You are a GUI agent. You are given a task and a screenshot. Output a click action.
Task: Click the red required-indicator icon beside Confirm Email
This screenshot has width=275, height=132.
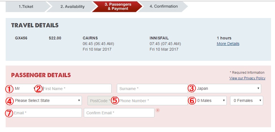(x=157, y=110)
